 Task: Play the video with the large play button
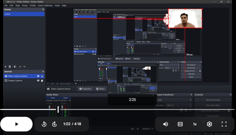point(17,124)
